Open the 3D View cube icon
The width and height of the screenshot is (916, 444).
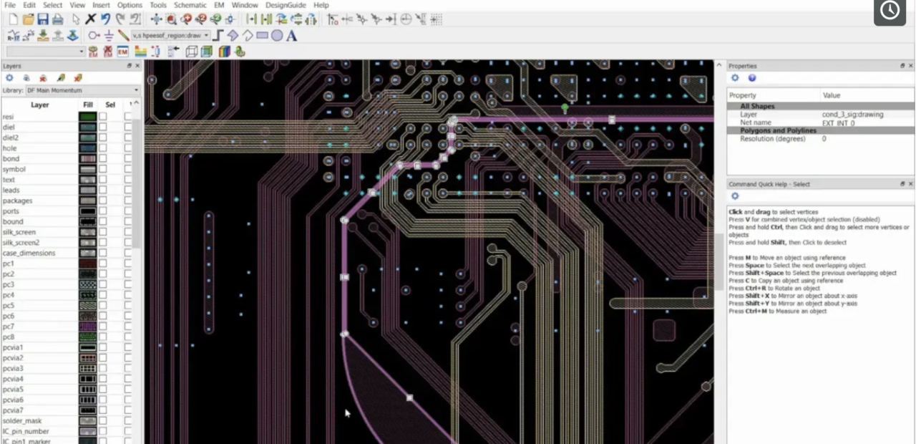191,51
